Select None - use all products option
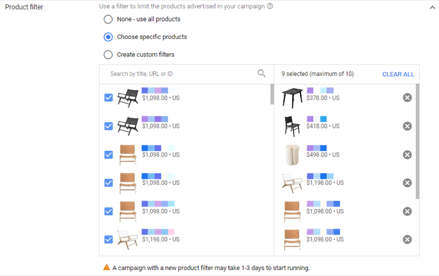The image size is (439, 276). click(108, 19)
